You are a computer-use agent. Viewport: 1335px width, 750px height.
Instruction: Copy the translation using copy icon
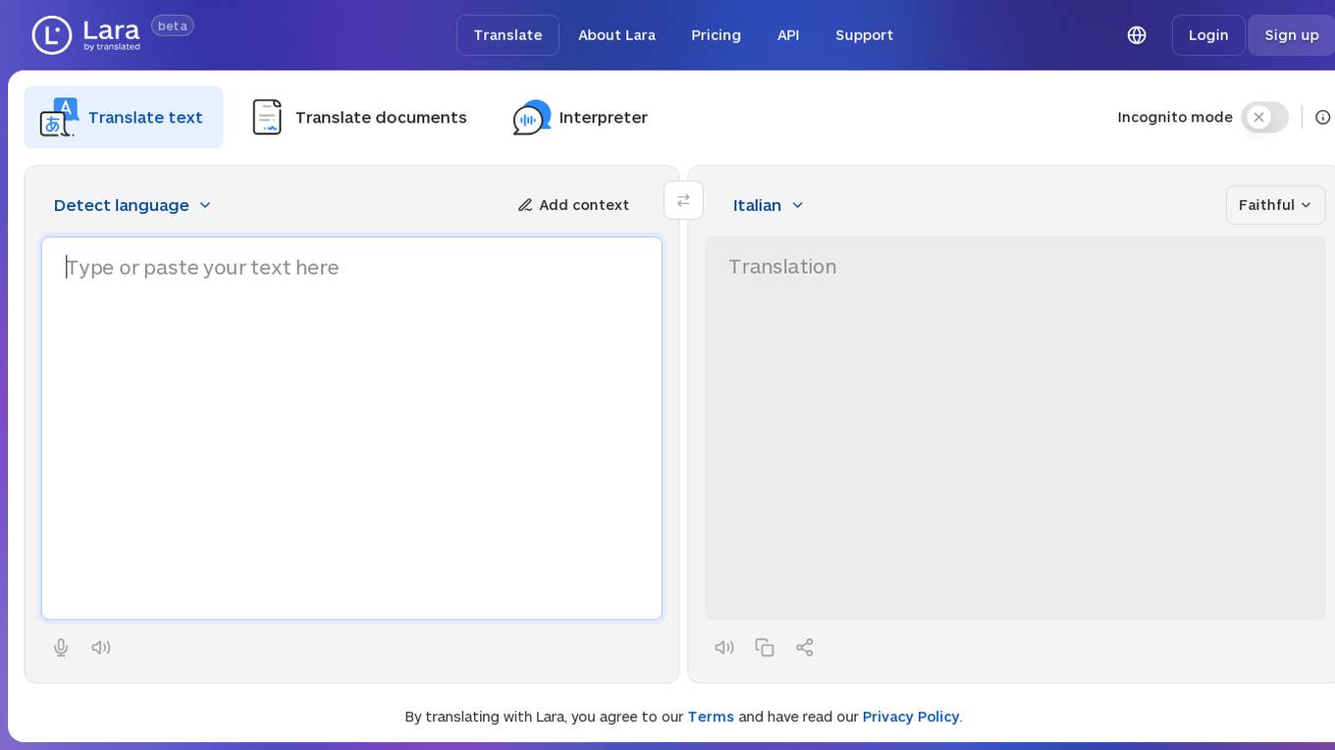pos(765,647)
